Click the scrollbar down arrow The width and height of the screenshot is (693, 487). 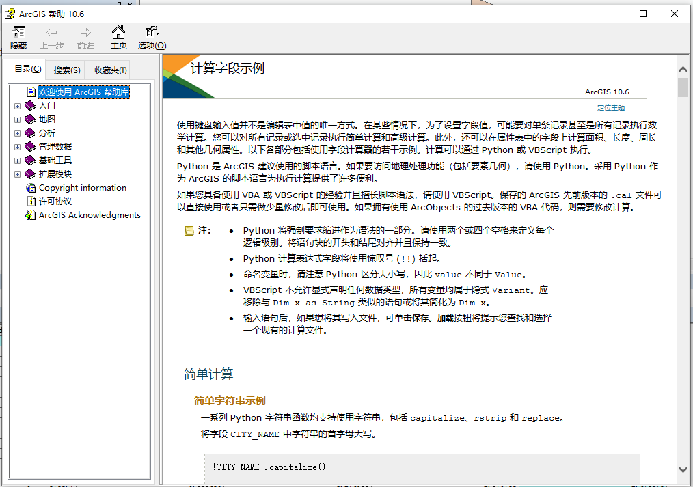click(683, 470)
